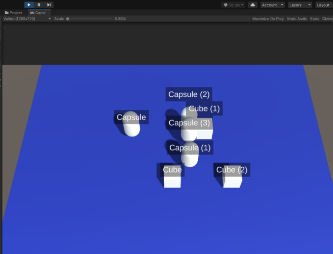Toggle the Stats overlay

314,19
